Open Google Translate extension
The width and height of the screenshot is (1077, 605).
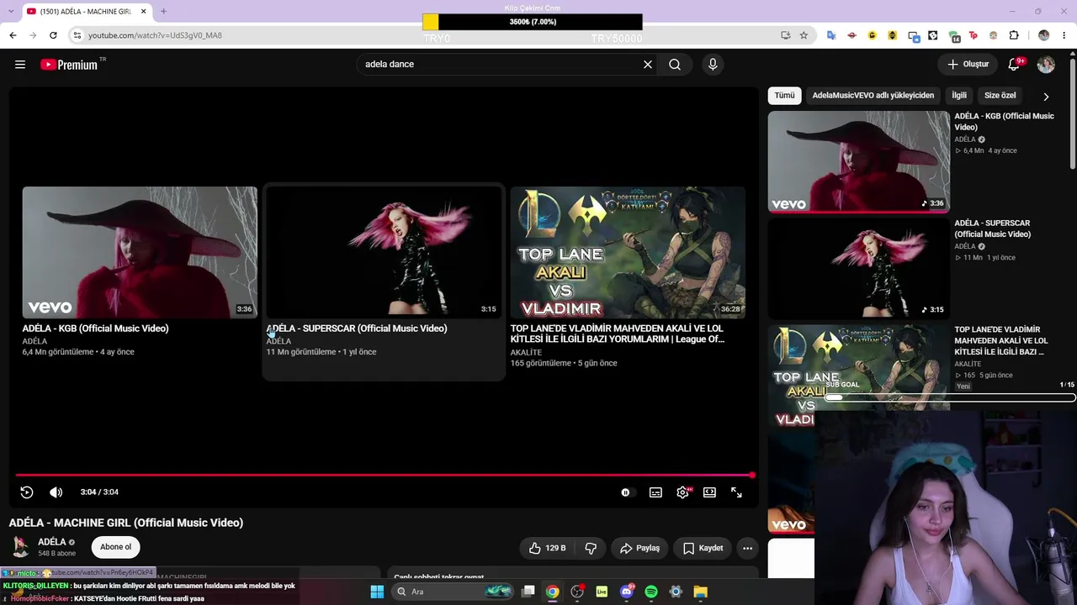831,35
